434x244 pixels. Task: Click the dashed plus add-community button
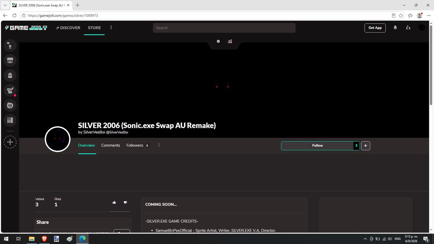[10, 142]
